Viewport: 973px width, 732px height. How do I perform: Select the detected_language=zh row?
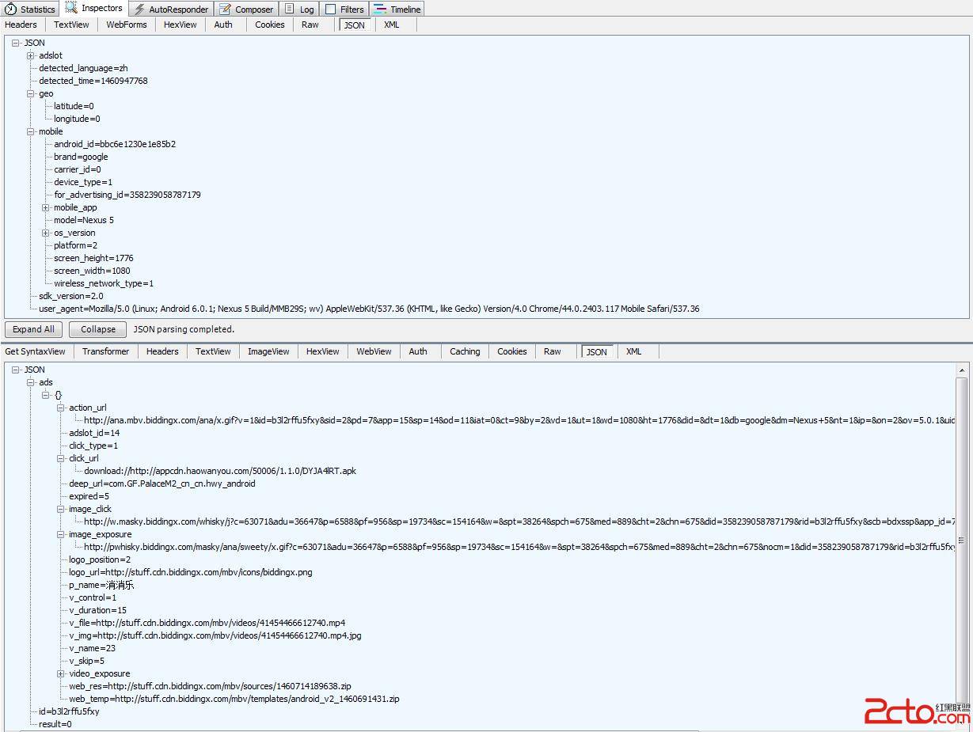[83, 68]
